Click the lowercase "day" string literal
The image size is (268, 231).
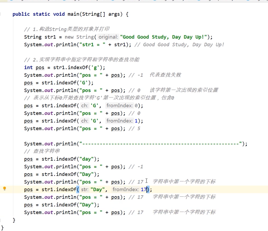pos(86,159)
